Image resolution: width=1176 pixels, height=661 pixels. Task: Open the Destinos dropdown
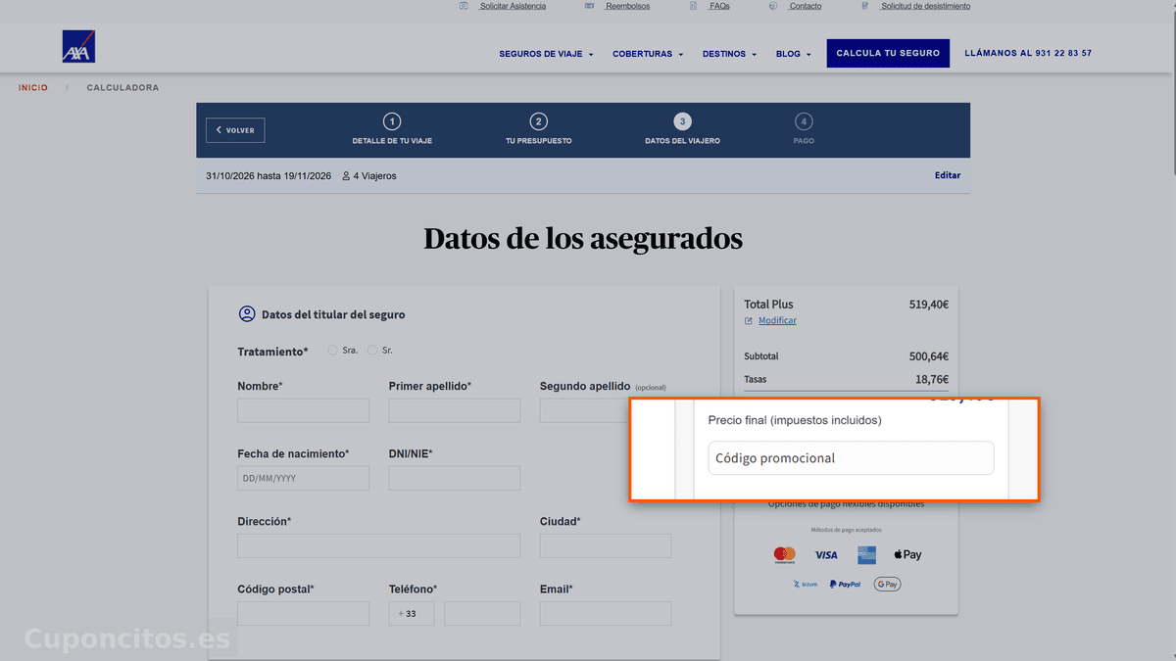(x=729, y=54)
